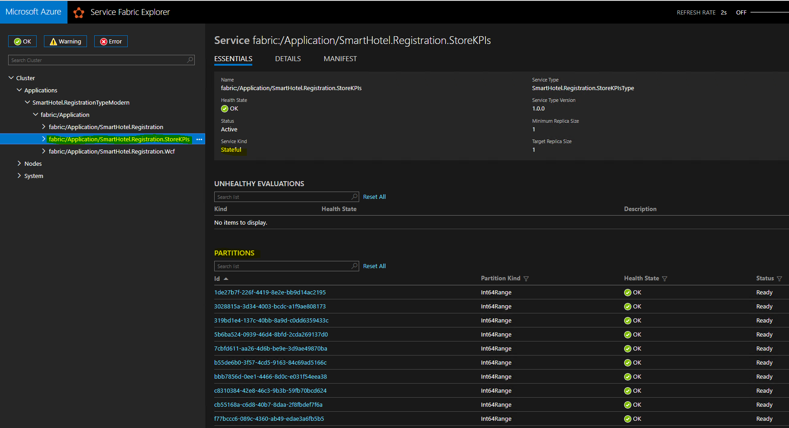Image resolution: width=789 pixels, height=428 pixels.
Task: Click the Search Cluster magnifier icon
Action: [190, 60]
